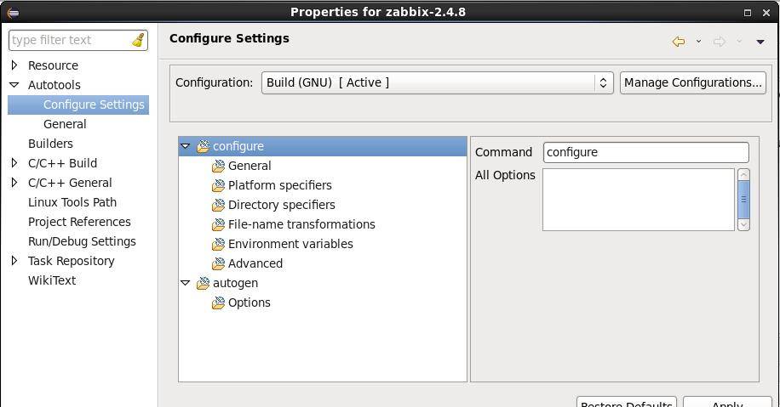
Task: Expand the C/C++ Build node
Action: (14, 163)
